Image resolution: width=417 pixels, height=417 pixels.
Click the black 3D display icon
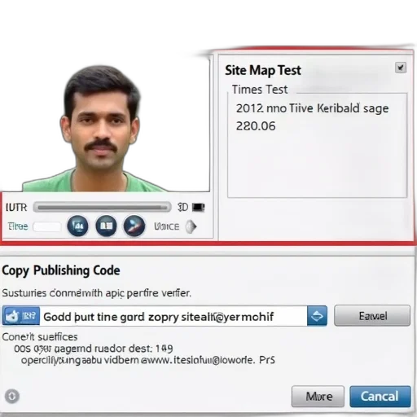coord(198,208)
